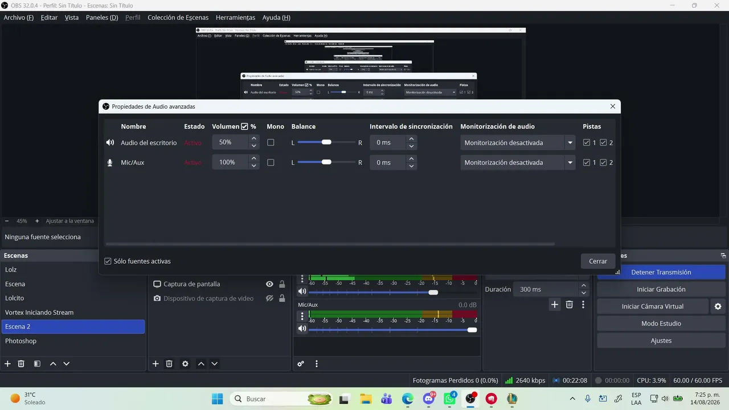This screenshot has height=410, width=729.
Task: Uncheck track 2 for Audio del escritorio
Action: [x=603, y=142]
